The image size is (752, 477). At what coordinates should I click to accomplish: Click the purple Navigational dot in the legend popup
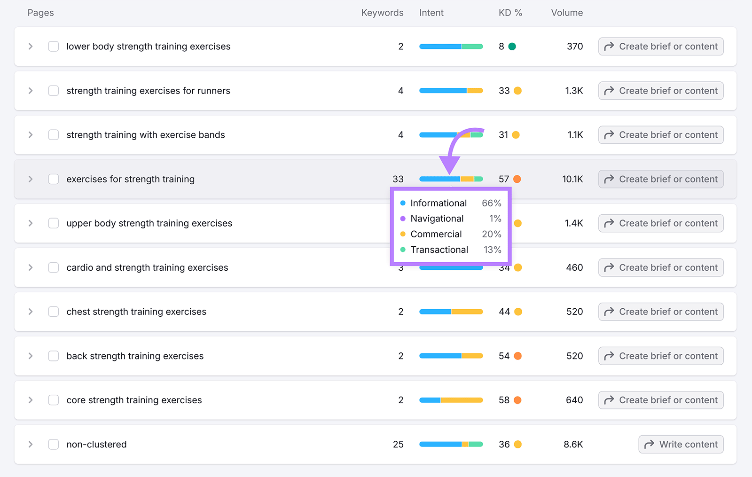point(402,219)
